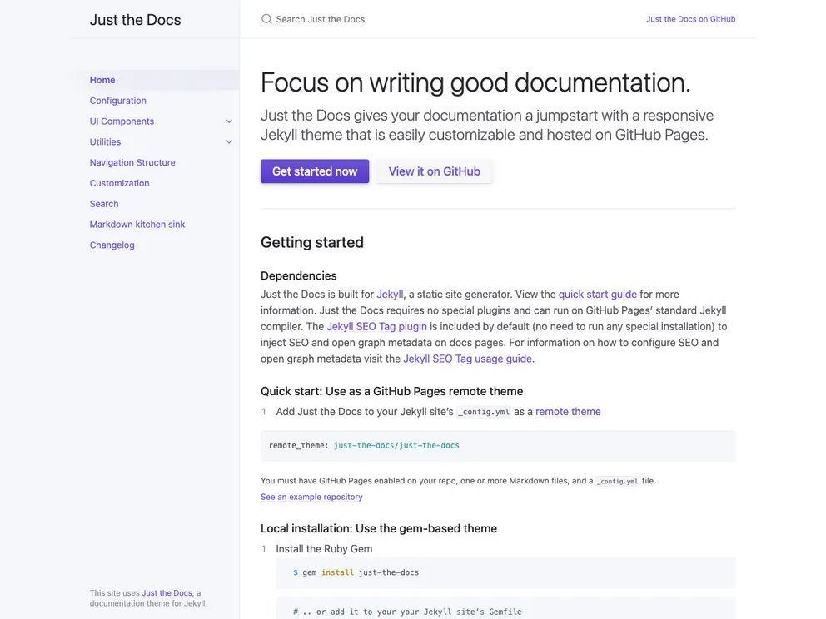Viewport: 826px width, 619px height.
Task: Select the Configuration page in sidebar
Action: 117,100
